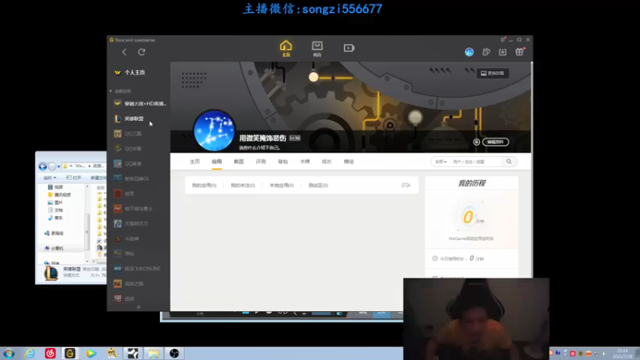Select 家庭组 in Explorer navigation pane
640x360 pixels.
[x=54, y=233]
